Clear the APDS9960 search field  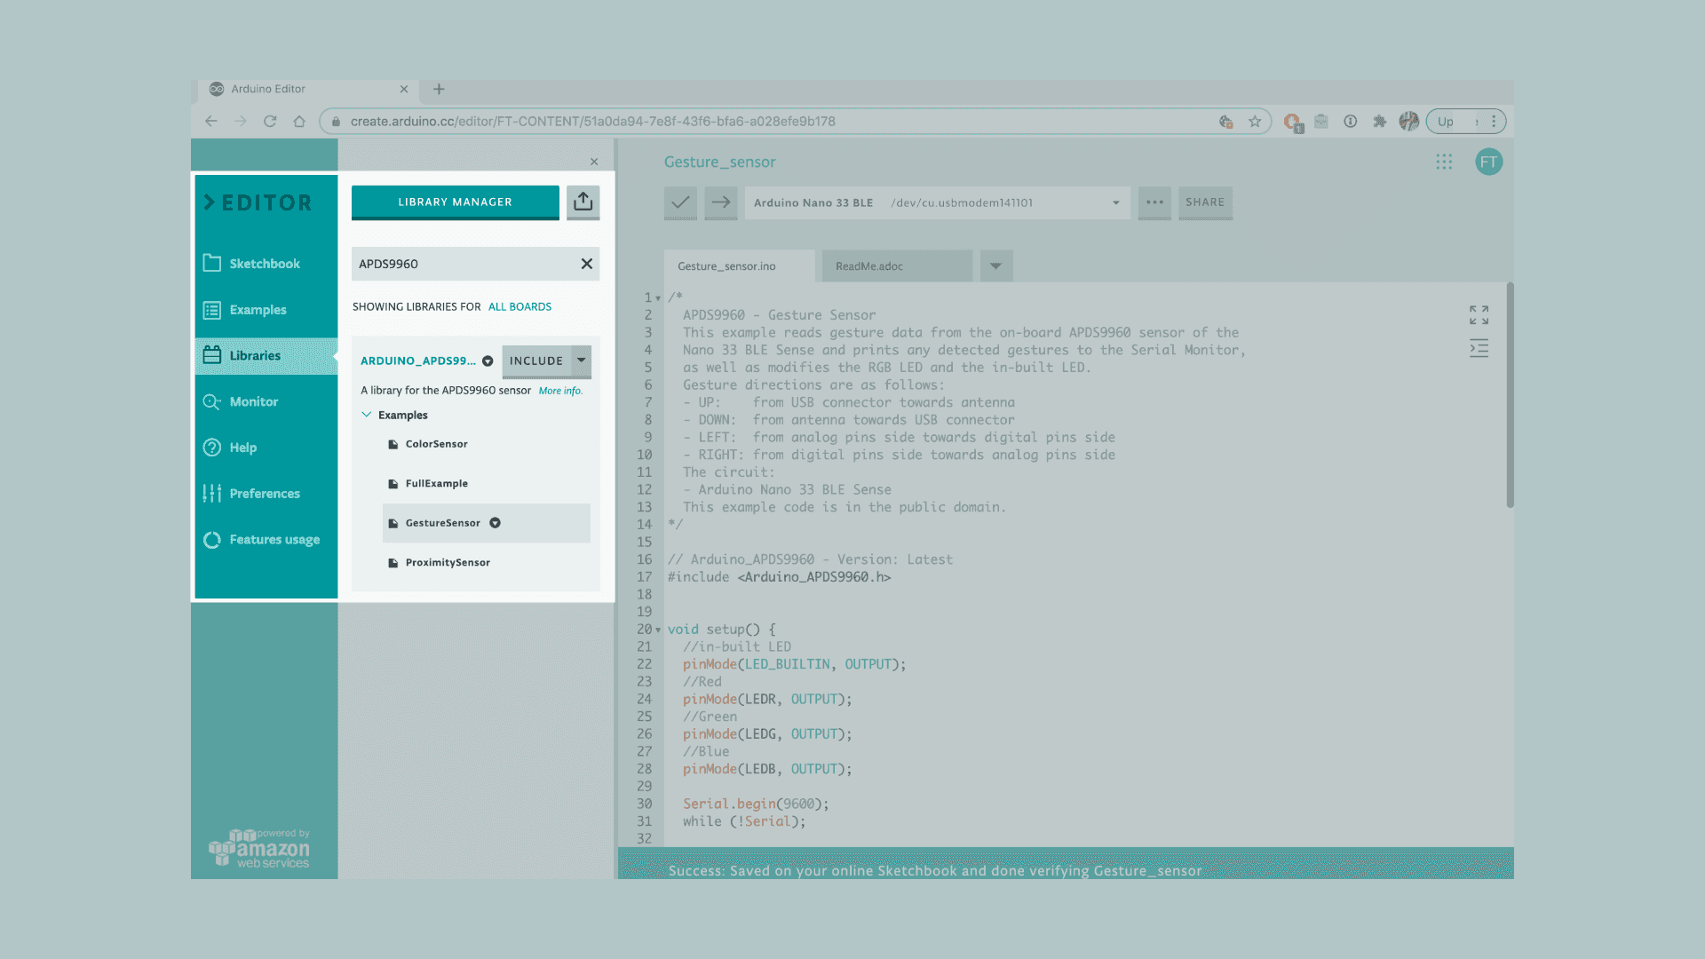[x=586, y=264]
